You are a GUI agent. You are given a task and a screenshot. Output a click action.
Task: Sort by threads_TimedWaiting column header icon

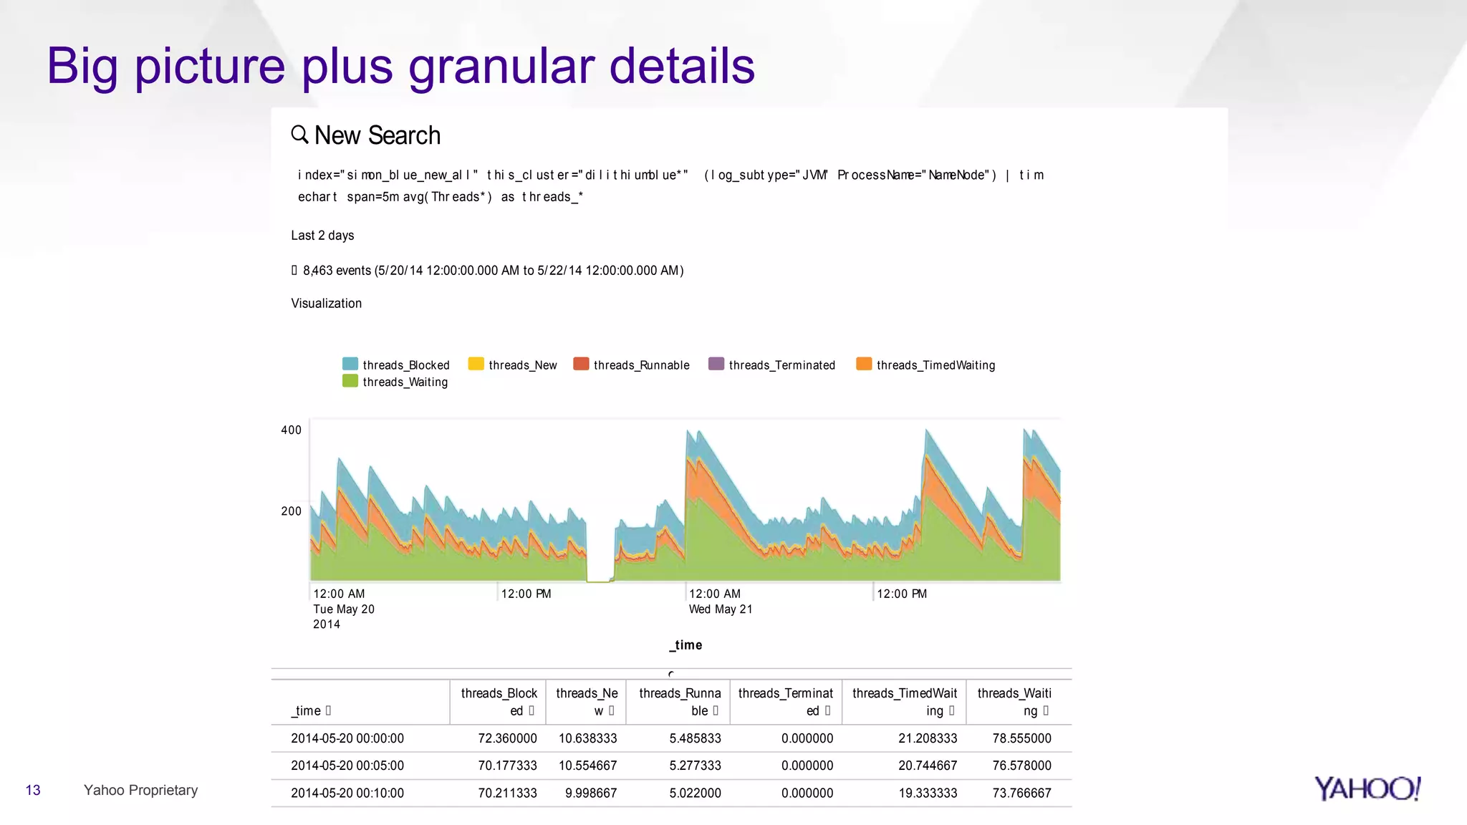pos(951,710)
